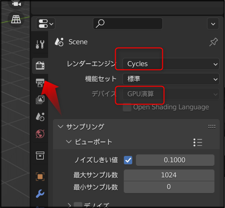225x208 pixels.
Task: Collapse the サンプリング panel
Action: (60, 126)
